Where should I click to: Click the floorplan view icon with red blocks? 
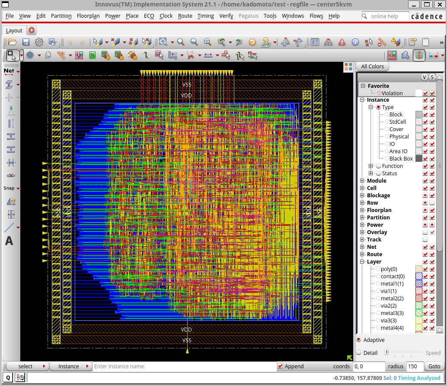coord(392,55)
